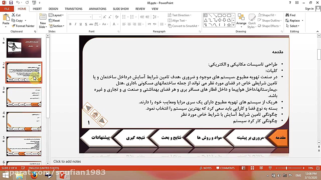Switch to Normal view in status bar

243,168
